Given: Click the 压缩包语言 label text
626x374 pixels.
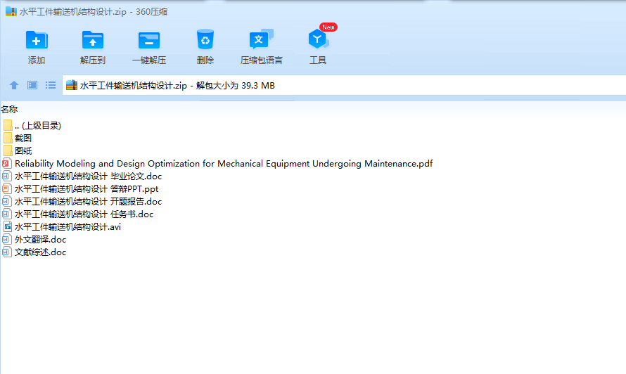Looking at the screenshot, I should 262,60.
